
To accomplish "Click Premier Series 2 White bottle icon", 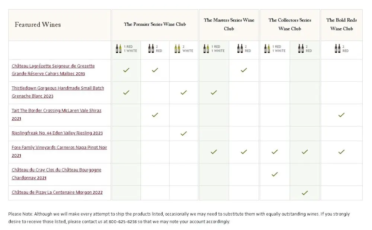I will (x=177, y=49).
